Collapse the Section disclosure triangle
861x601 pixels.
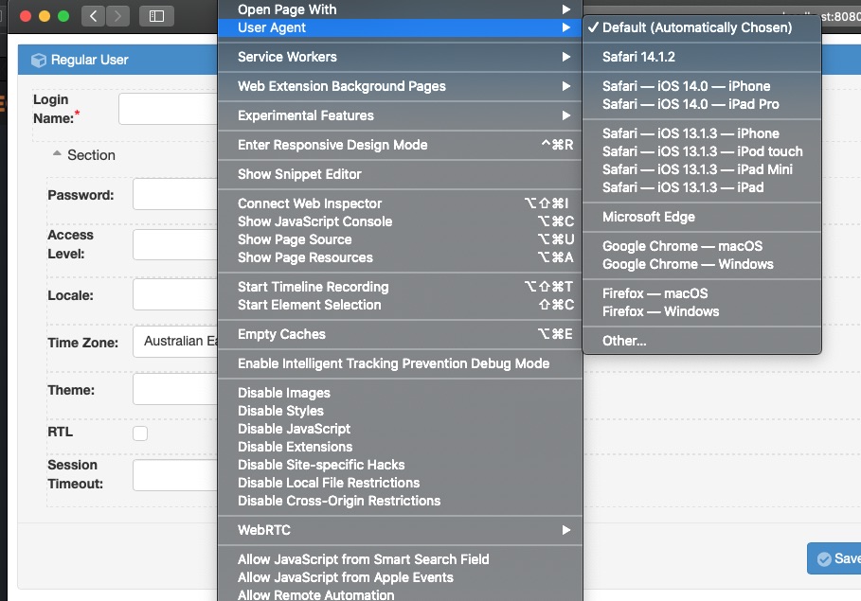57,153
